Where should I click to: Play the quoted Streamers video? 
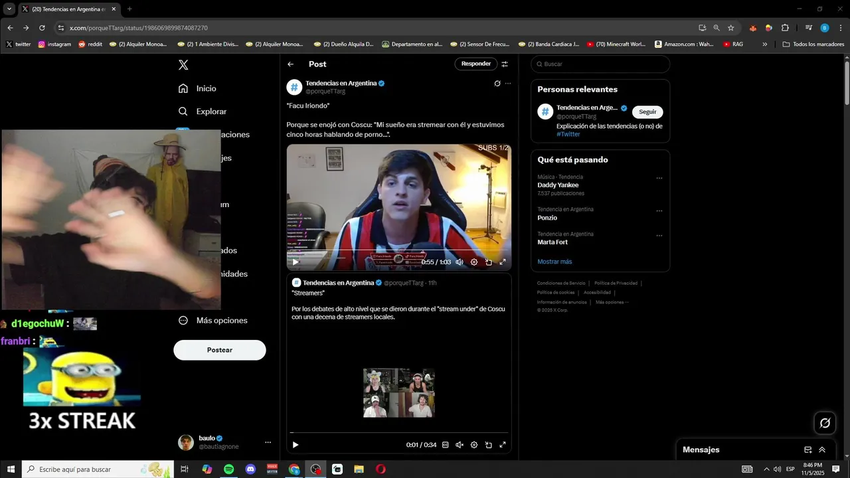click(296, 445)
